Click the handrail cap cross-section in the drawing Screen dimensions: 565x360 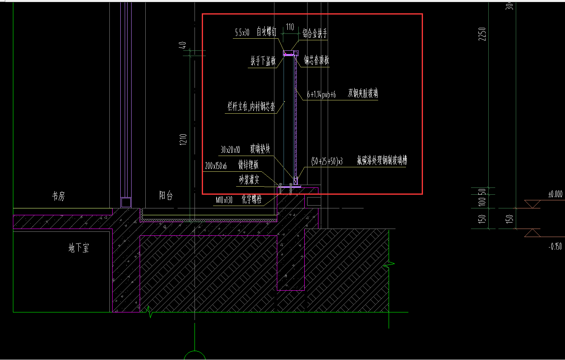coord(290,53)
